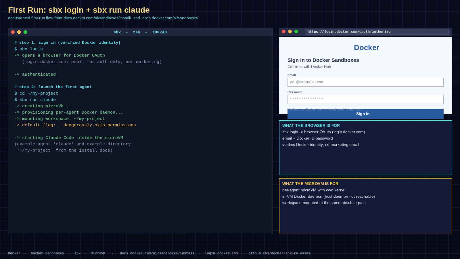460x259 pixels.
Task: Click 'WHAT THE MICROVM IS FOR' heading
Action: [310, 184]
